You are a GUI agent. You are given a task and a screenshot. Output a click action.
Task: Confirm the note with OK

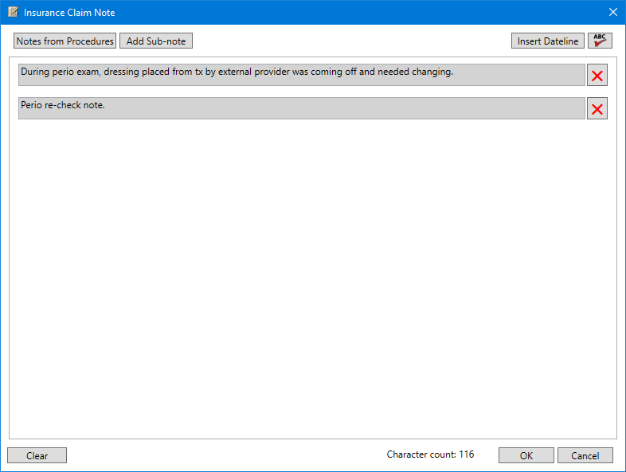[526, 455]
